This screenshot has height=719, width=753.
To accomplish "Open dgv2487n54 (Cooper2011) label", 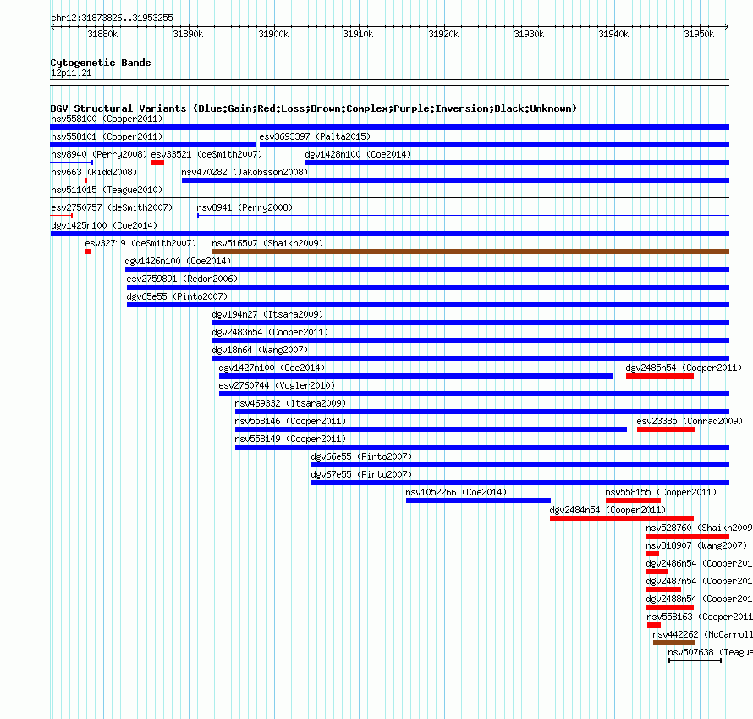I will (x=699, y=581).
